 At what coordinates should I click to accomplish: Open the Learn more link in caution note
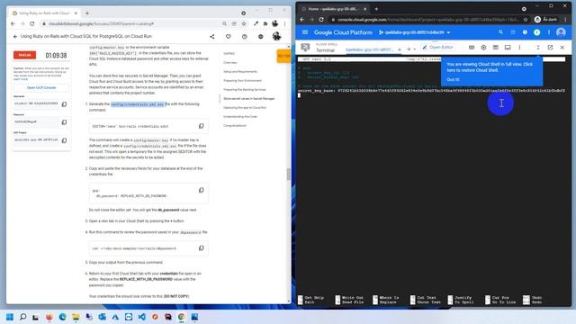(x=21, y=79)
